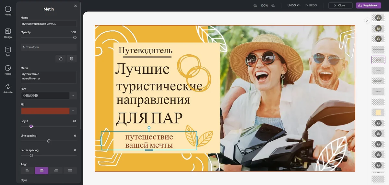389x185 pixels.
Task: Open the Design panel
Action: [8, 33]
